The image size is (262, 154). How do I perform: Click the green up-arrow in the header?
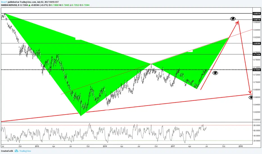[29, 5]
